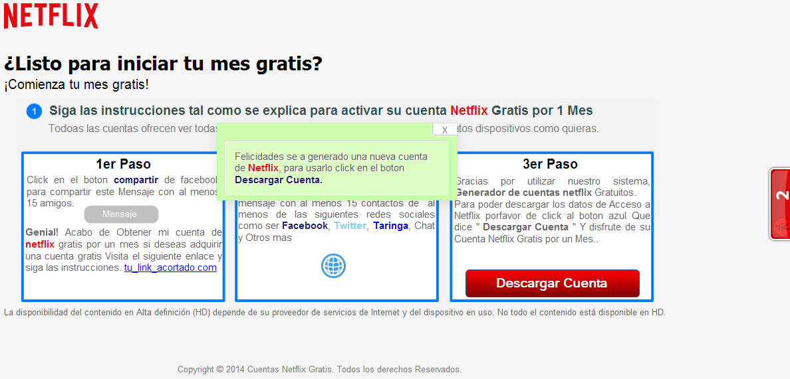Click the Taringa link in step two
This screenshot has width=790, height=379.
[x=390, y=226]
